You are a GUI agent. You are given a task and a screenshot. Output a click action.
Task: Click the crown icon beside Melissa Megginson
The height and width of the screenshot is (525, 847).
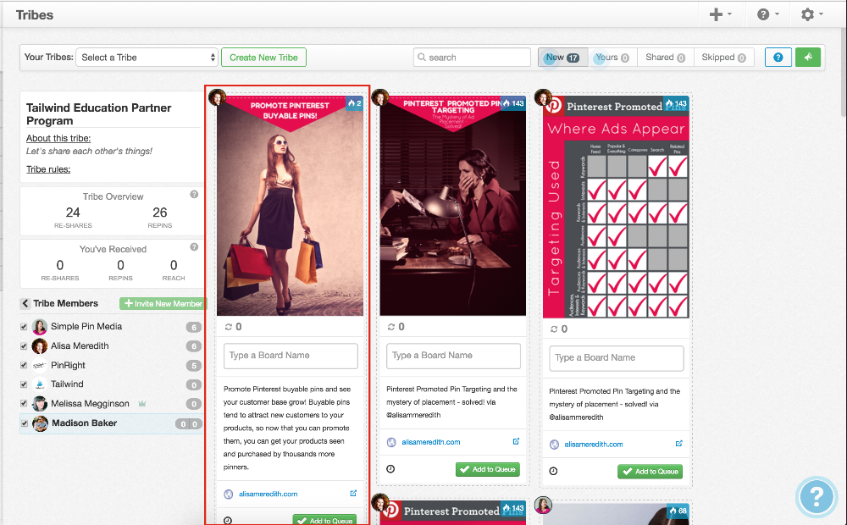[142, 403]
